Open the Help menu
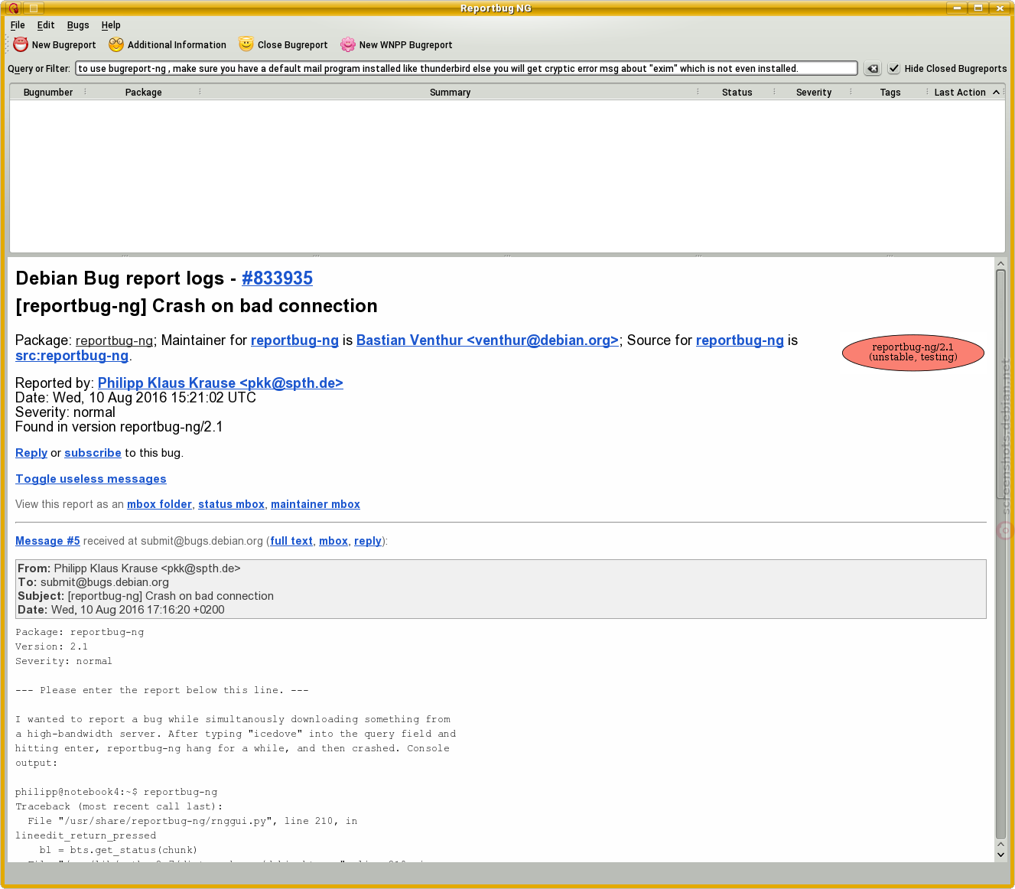 coord(111,25)
